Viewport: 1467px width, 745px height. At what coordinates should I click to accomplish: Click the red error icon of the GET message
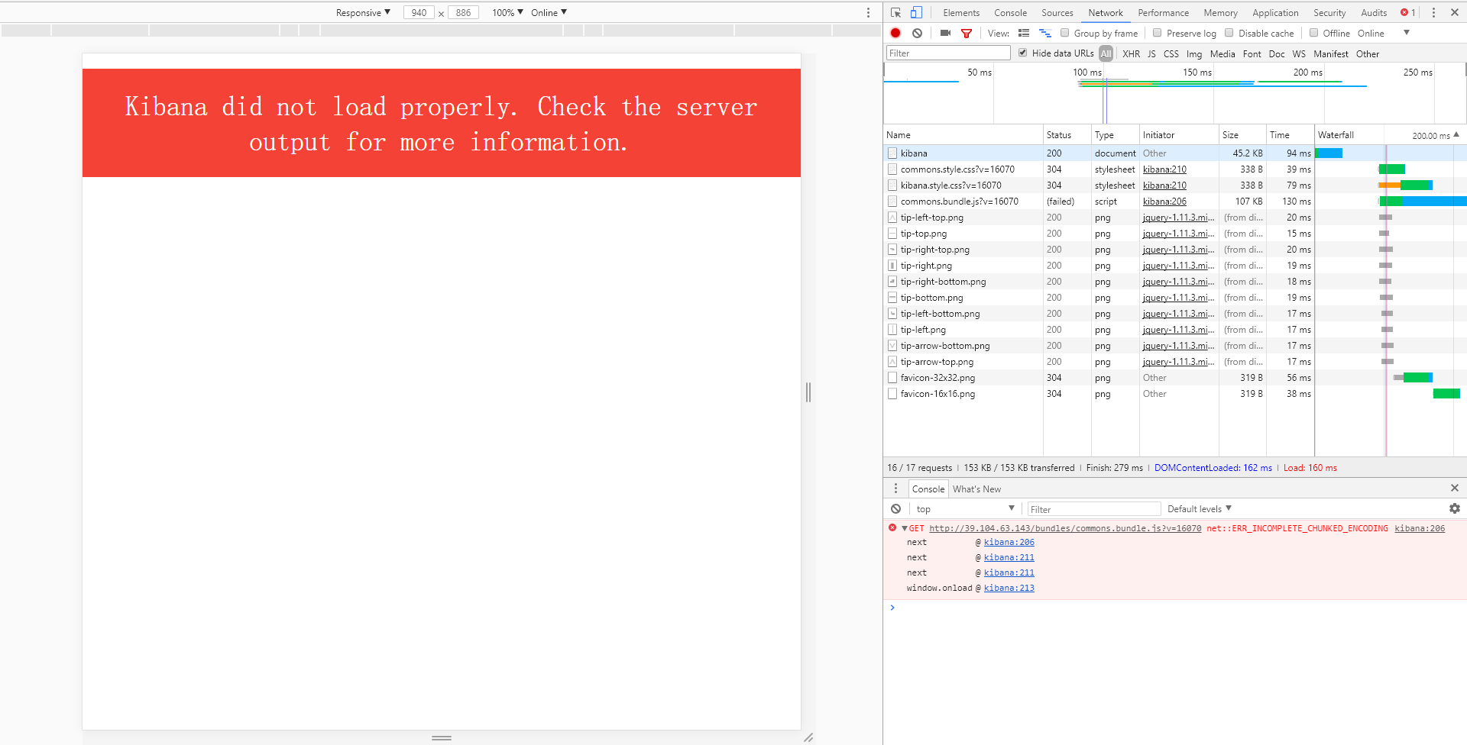coord(892,527)
